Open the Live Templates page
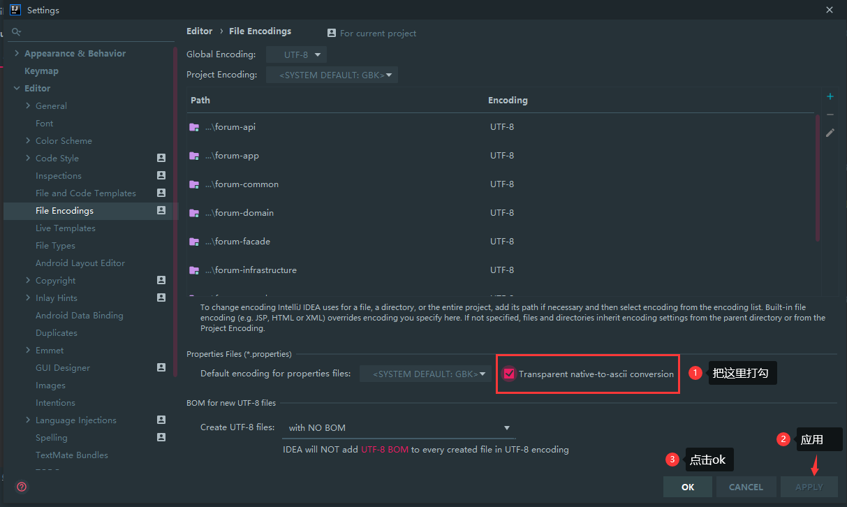 65,228
